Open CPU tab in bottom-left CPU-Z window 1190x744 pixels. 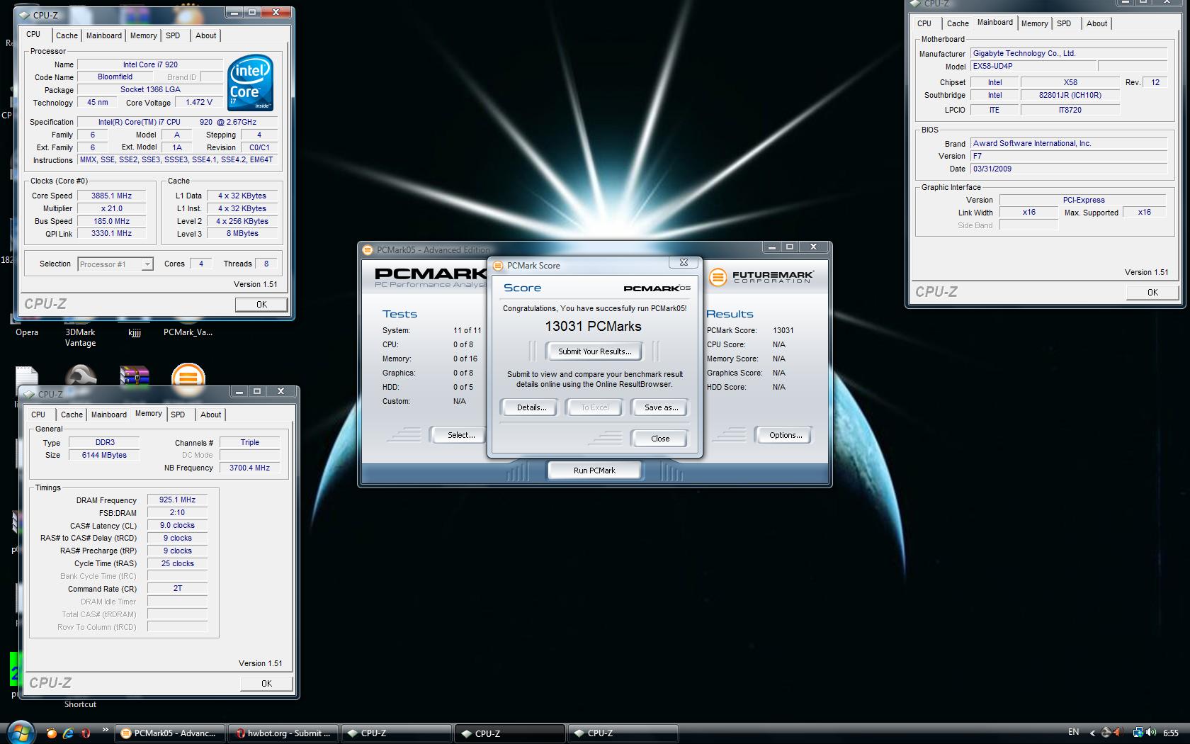coord(38,415)
